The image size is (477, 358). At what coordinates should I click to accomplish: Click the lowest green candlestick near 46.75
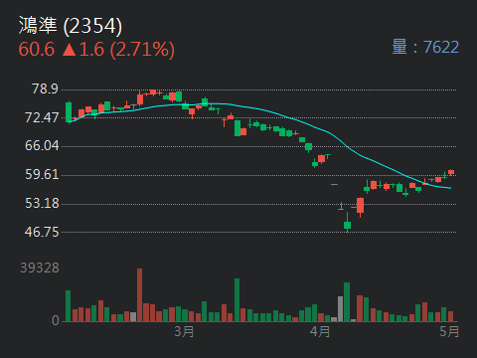coord(347,223)
